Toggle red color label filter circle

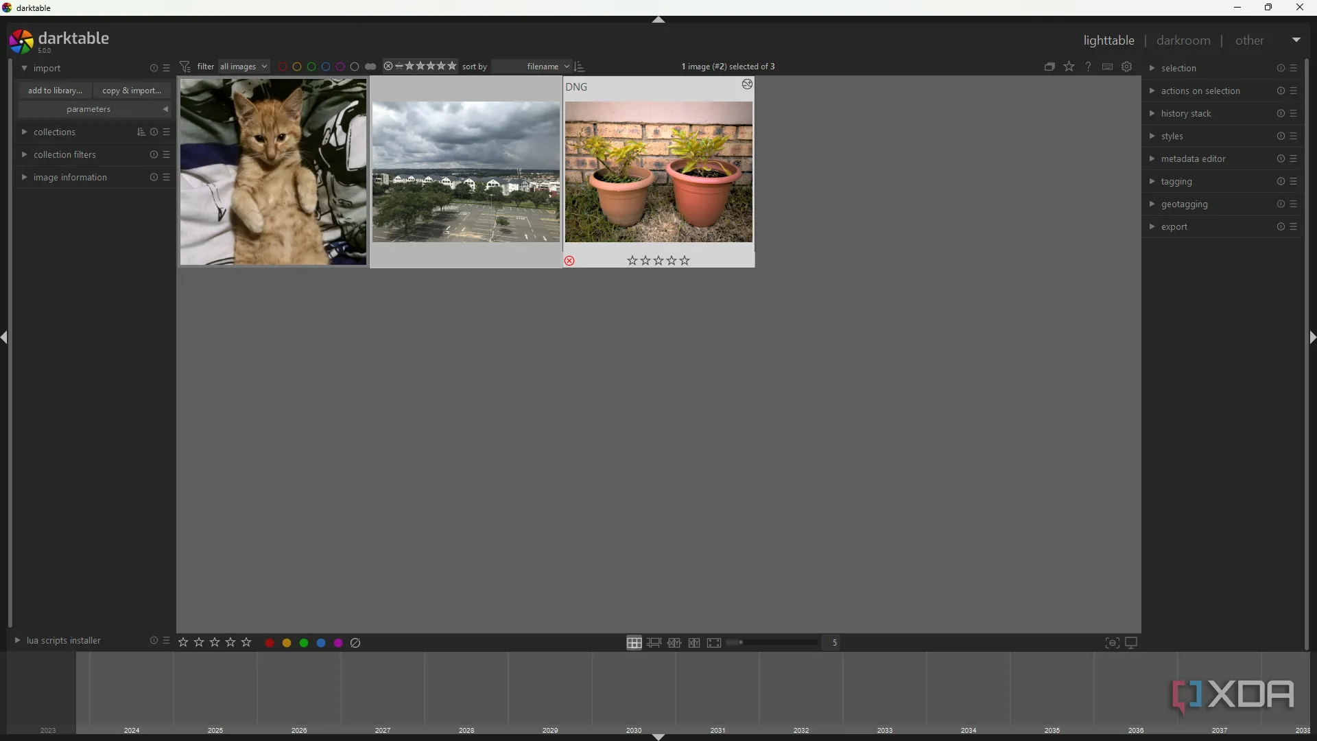pyautogui.click(x=283, y=67)
